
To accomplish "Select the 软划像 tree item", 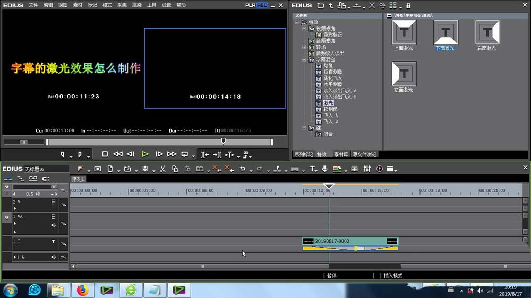I will 330,109.
